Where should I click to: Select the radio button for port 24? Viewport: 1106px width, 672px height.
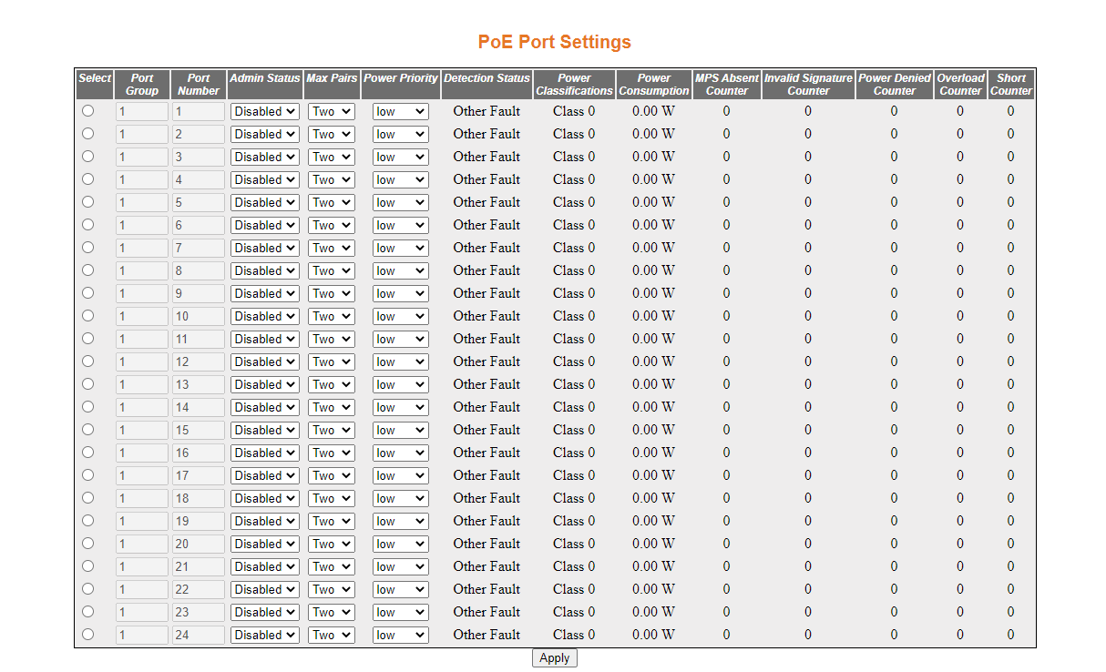(x=87, y=635)
